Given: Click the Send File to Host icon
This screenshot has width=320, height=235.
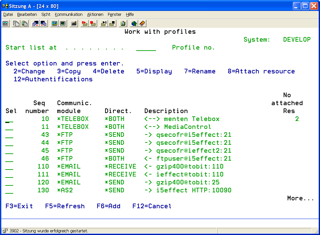Looking at the screenshot, I should tap(35, 23).
